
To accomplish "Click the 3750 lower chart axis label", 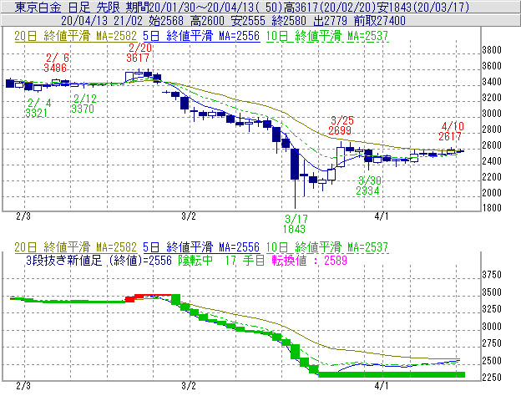I will (492, 275).
